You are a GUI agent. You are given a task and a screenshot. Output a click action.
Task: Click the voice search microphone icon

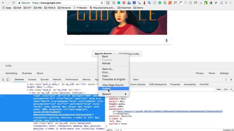[166, 40]
